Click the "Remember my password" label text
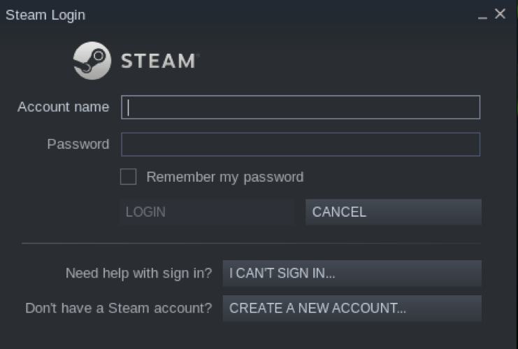 (224, 177)
